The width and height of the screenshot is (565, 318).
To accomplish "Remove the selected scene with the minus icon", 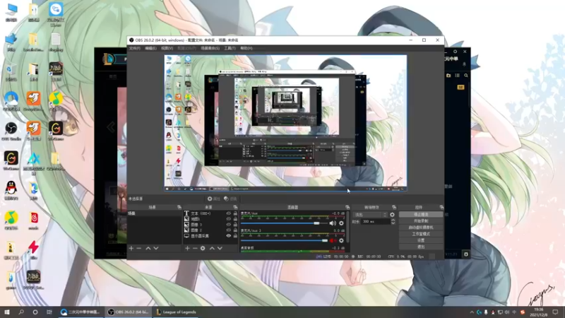I will coord(139,249).
